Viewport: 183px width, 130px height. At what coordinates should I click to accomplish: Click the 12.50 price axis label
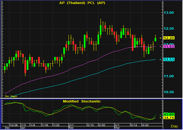169,29
